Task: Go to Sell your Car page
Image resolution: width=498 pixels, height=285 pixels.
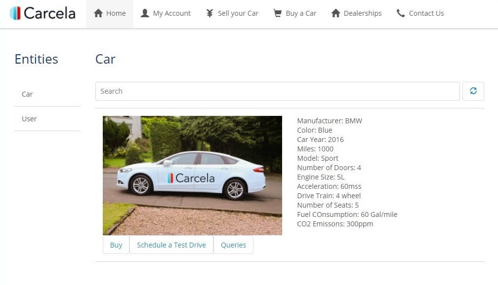Action: click(232, 14)
